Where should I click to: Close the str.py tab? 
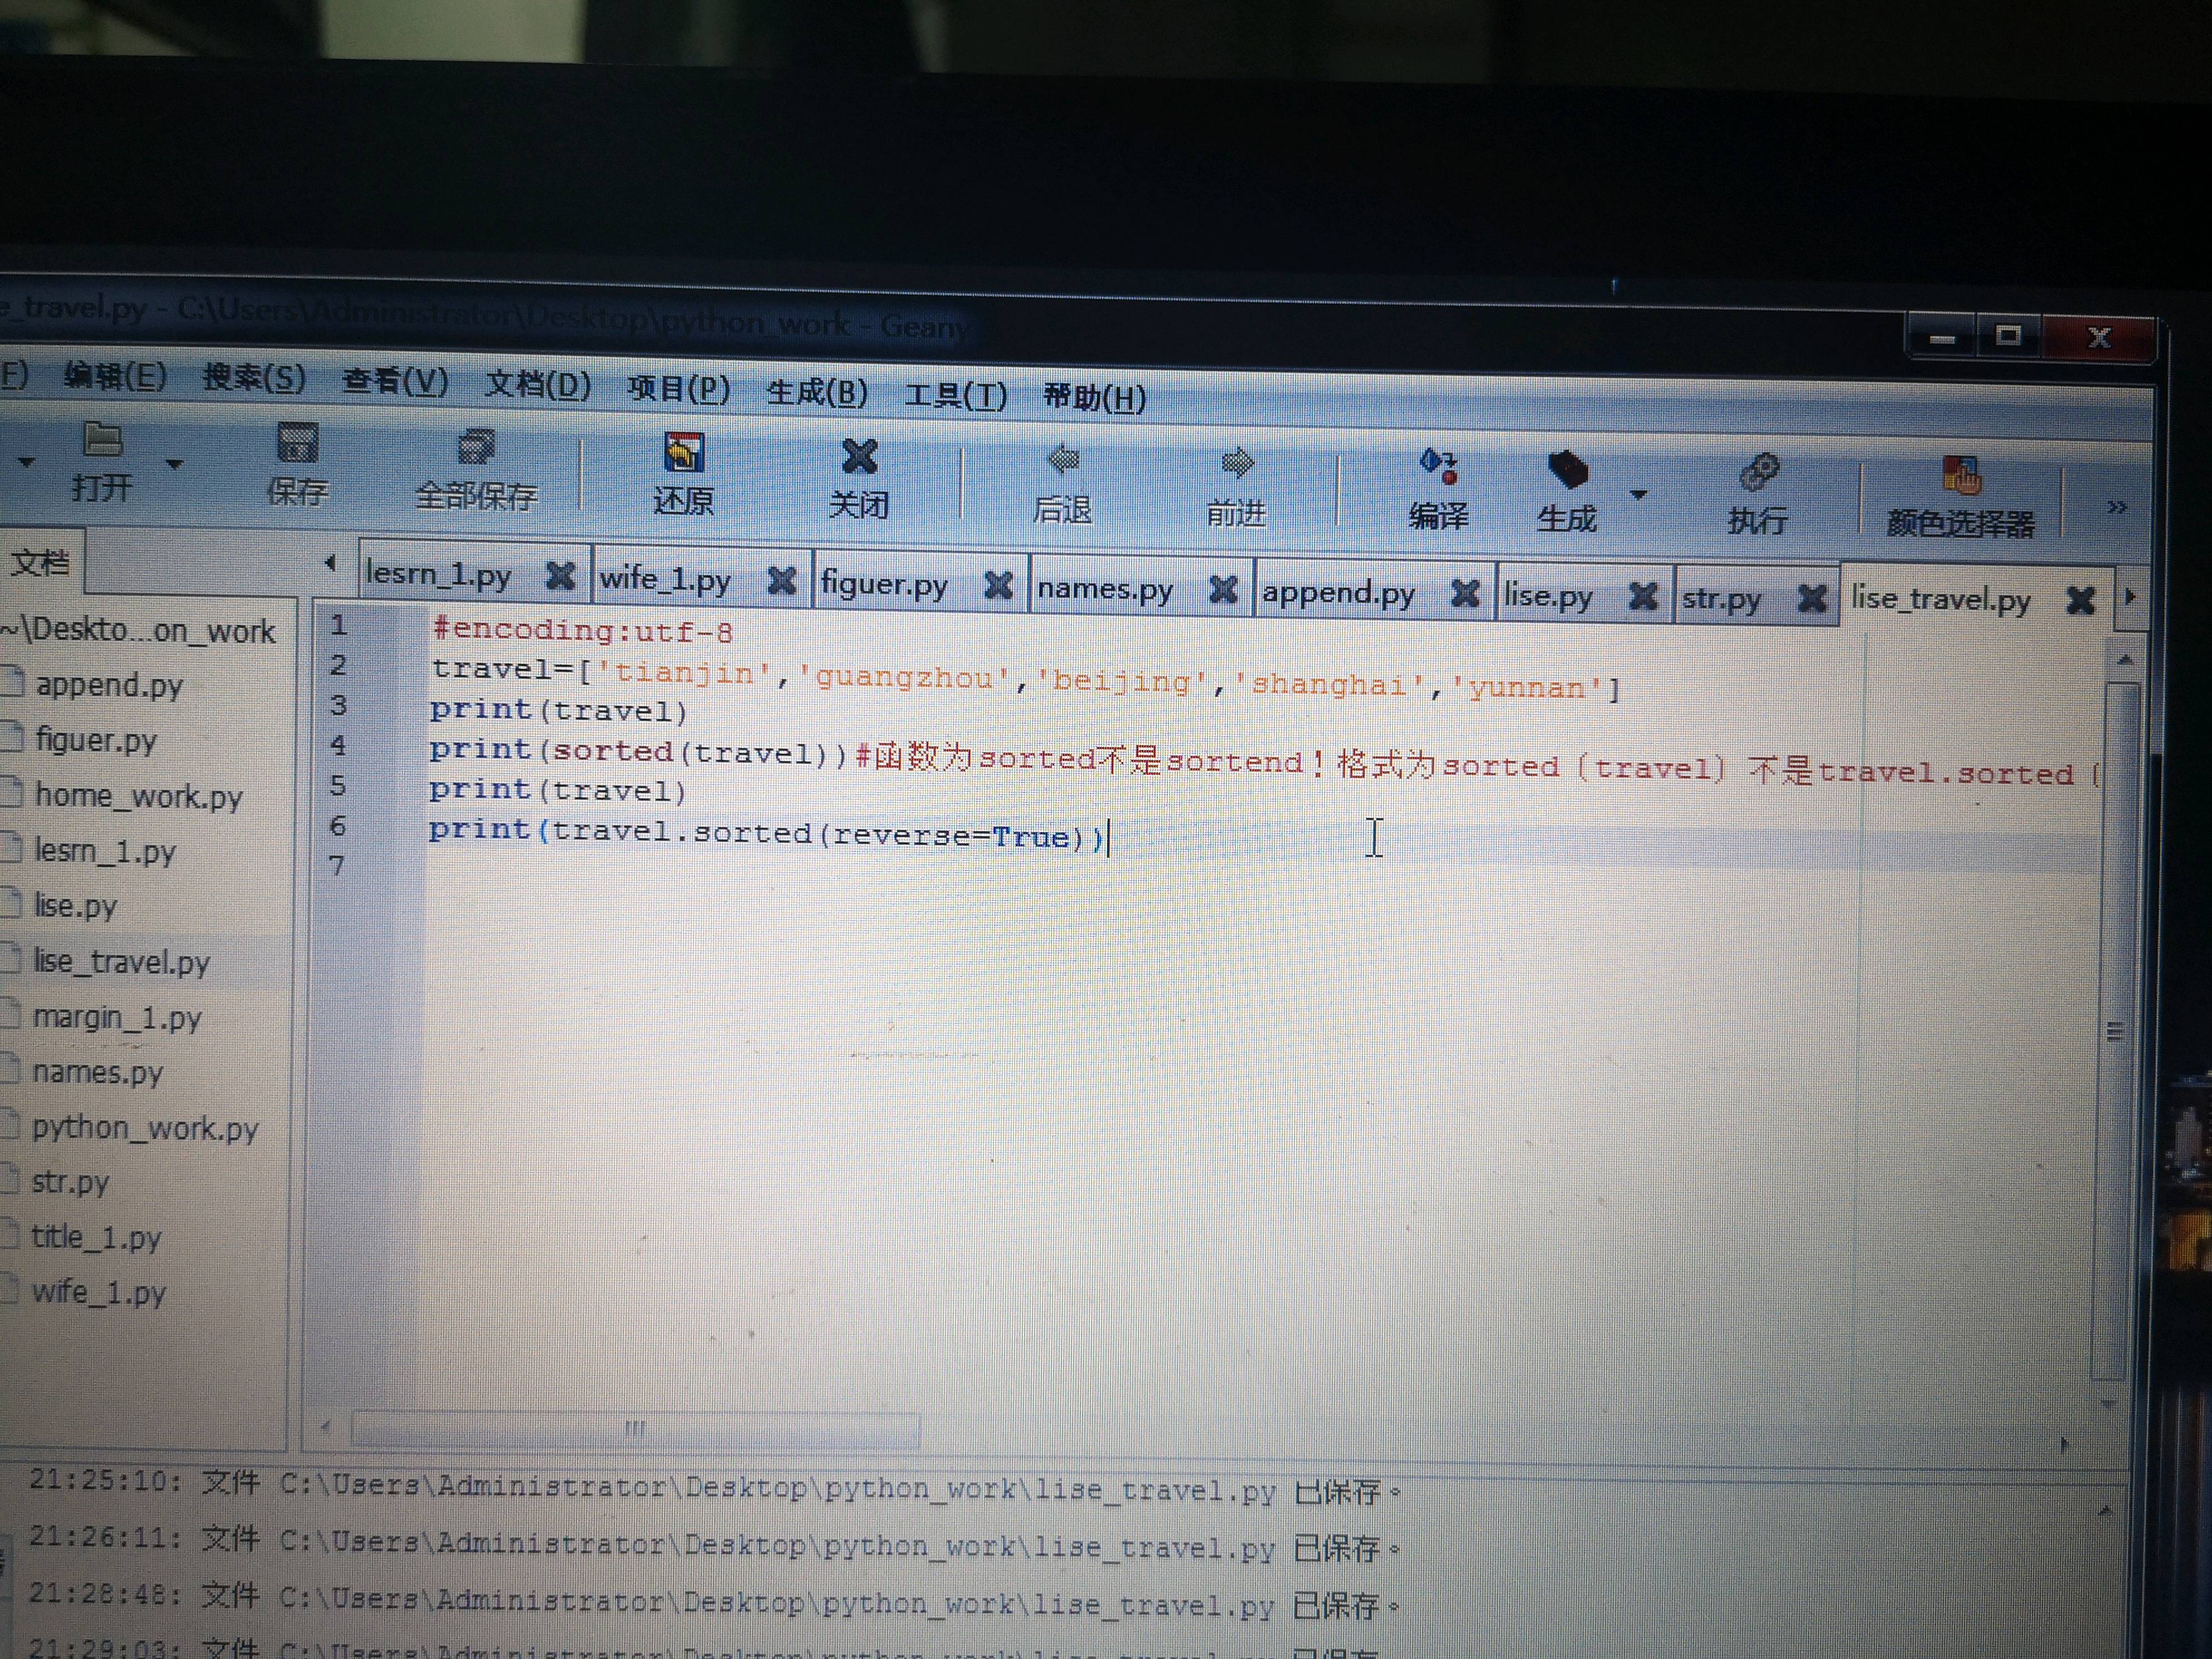pyautogui.click(x=1811, y=599)
